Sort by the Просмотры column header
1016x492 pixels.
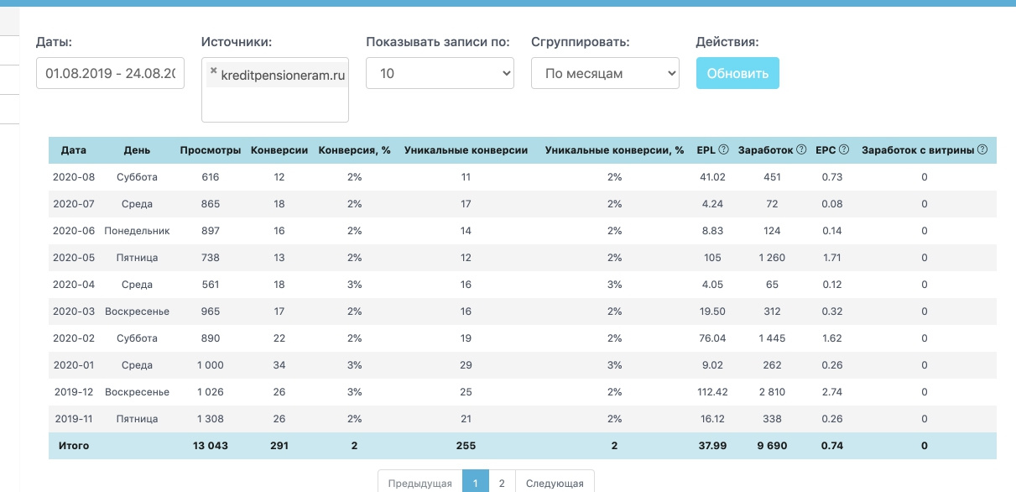coord(211,150)
